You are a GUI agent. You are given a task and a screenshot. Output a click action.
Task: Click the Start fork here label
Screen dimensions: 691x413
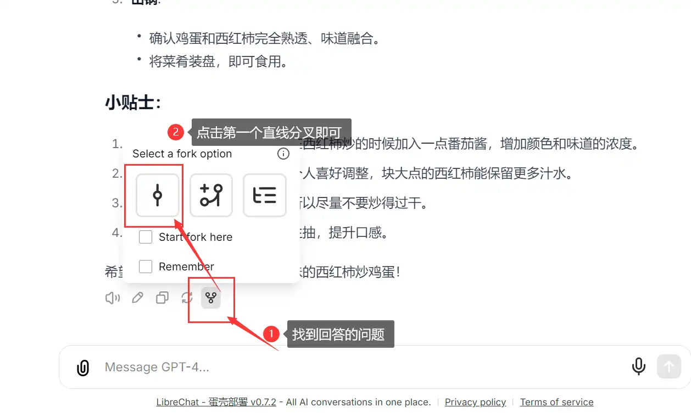coord(196,237)
